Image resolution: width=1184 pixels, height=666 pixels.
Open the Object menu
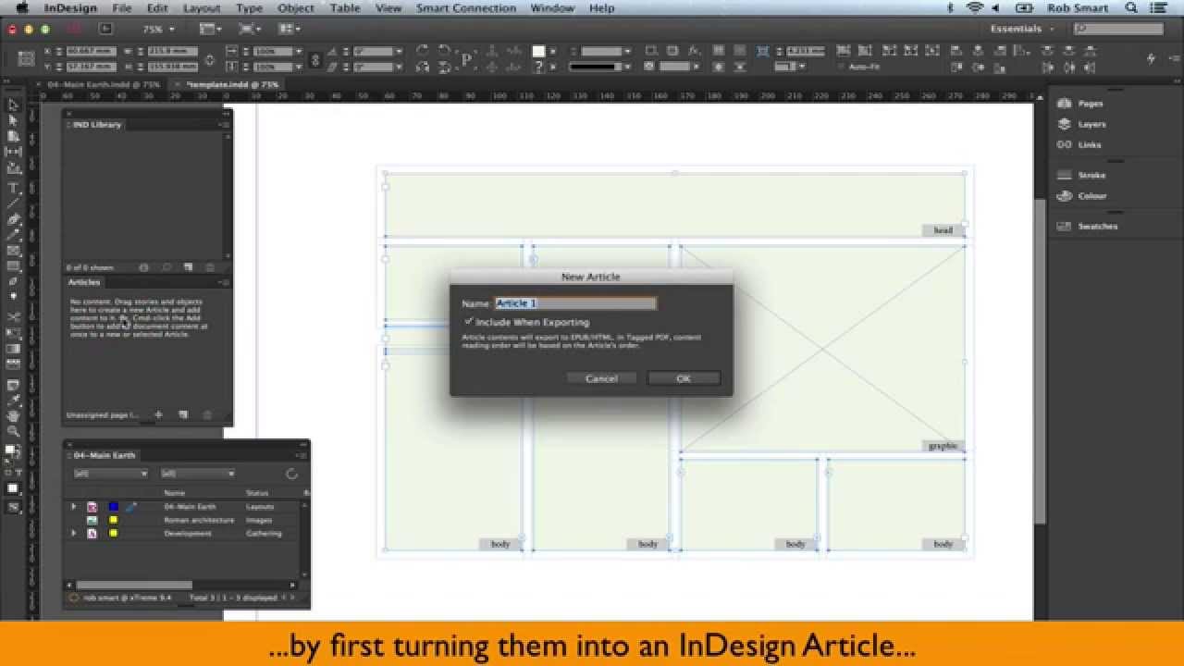[x=296, y=7]
